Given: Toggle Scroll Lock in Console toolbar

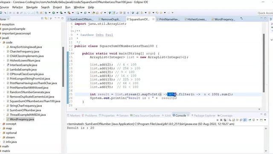Looking at the screenshot, I should [234, 120].
